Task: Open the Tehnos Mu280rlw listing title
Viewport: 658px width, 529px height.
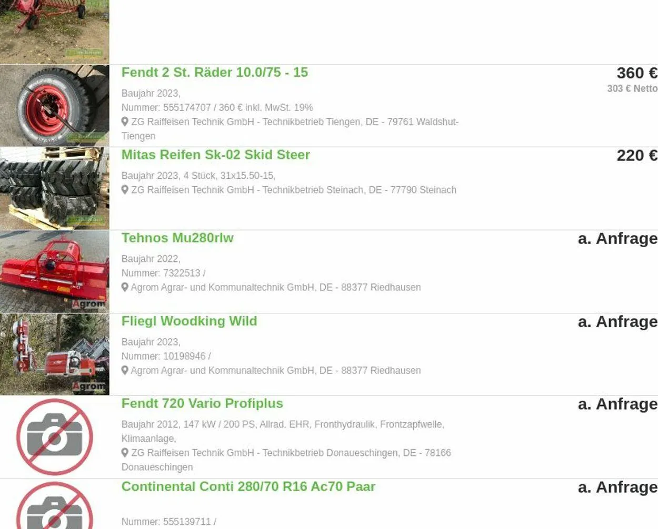Action: (x=177, y=238)
